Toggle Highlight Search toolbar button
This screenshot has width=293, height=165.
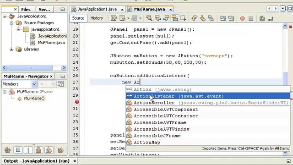point(174,18)
